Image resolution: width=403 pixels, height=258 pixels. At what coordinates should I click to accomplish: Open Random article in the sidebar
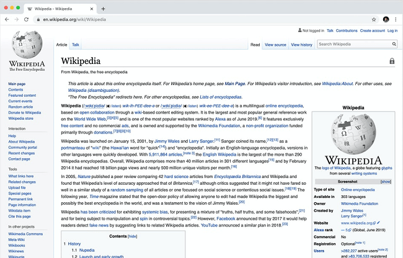(x=20, y=107)
